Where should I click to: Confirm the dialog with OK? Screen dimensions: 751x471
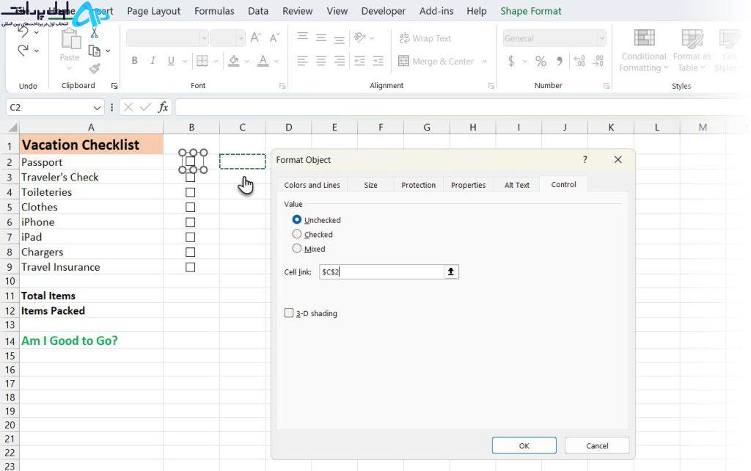pos(524,445)
